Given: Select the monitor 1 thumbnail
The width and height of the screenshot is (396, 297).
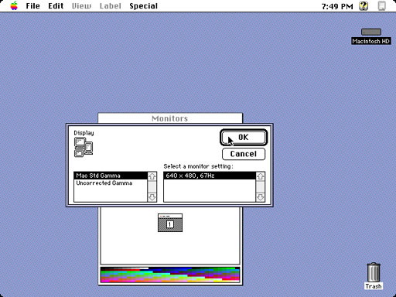Looking at the screenshot, I should point(170,223).
